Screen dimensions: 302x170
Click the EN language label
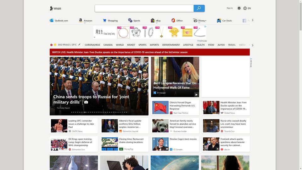(x=249, y=8)
